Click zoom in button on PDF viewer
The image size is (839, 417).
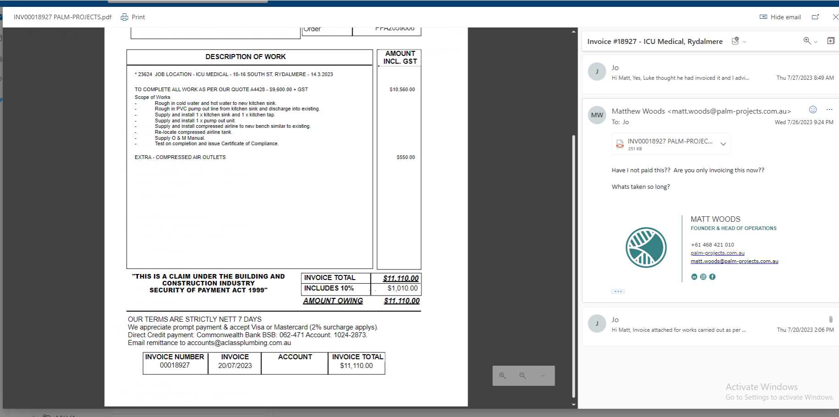click(x=502, y=376)
